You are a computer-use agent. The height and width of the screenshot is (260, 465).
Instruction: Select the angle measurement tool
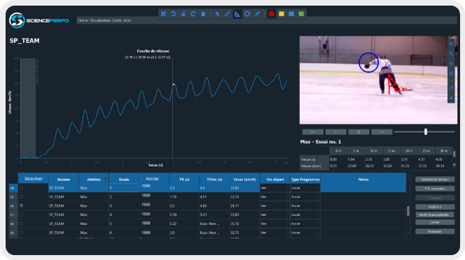pos(237,14)
